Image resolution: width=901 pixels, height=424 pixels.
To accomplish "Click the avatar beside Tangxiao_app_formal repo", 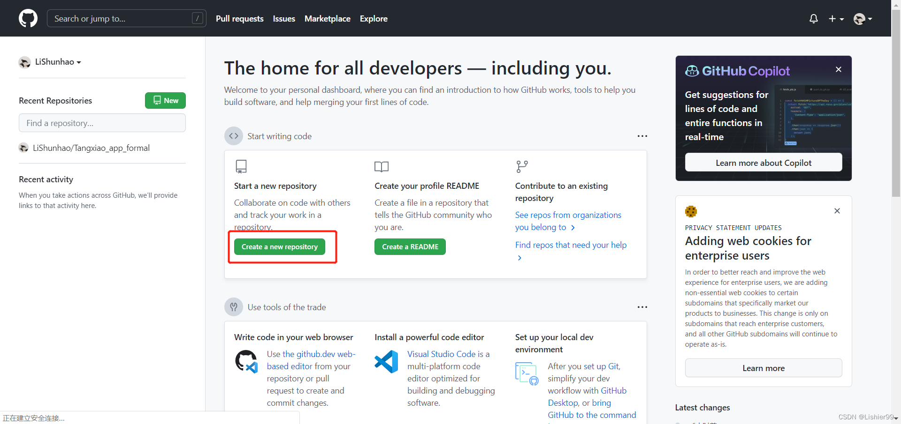I will coord(23,148).
